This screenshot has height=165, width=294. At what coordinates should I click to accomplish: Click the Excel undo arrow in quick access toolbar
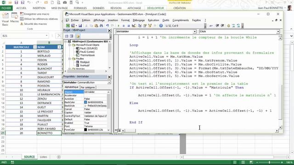(28, 3)
